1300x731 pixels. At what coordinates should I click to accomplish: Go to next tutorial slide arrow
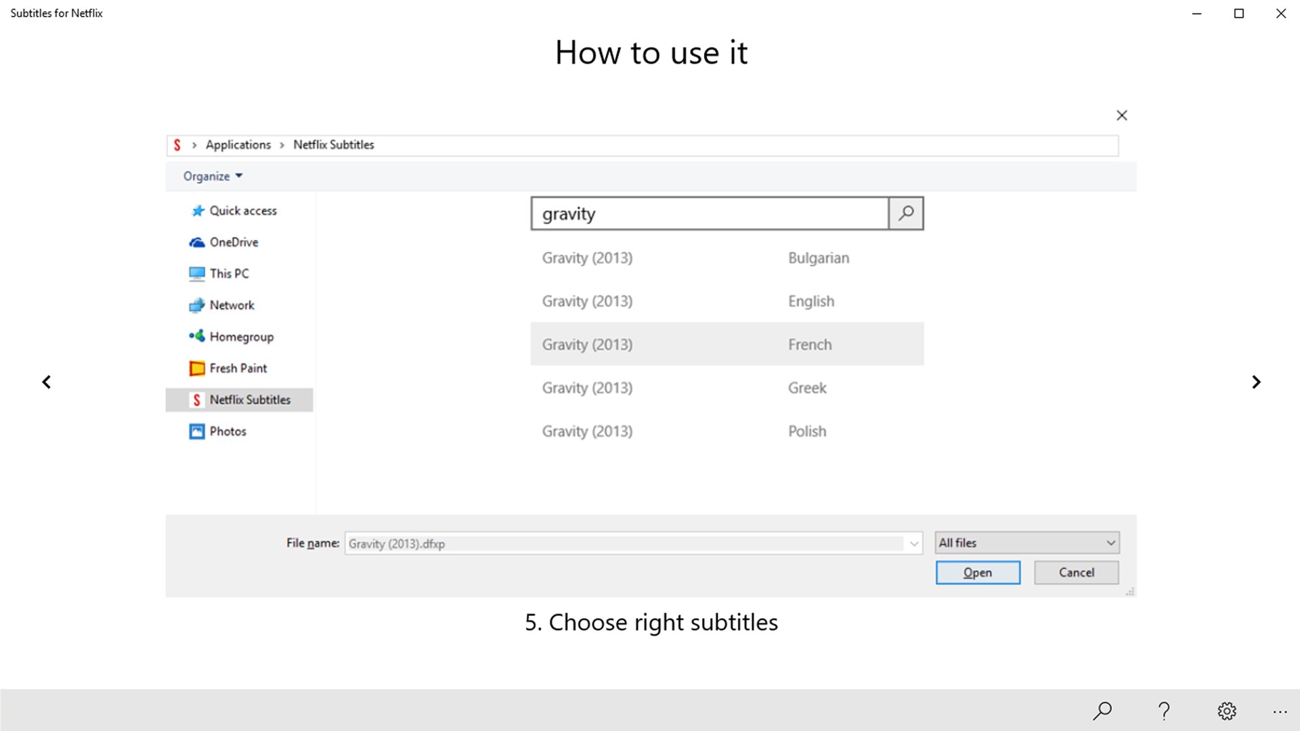(1256, 382)
